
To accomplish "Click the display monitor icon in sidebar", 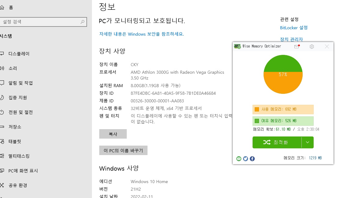I will click(2, 54).
